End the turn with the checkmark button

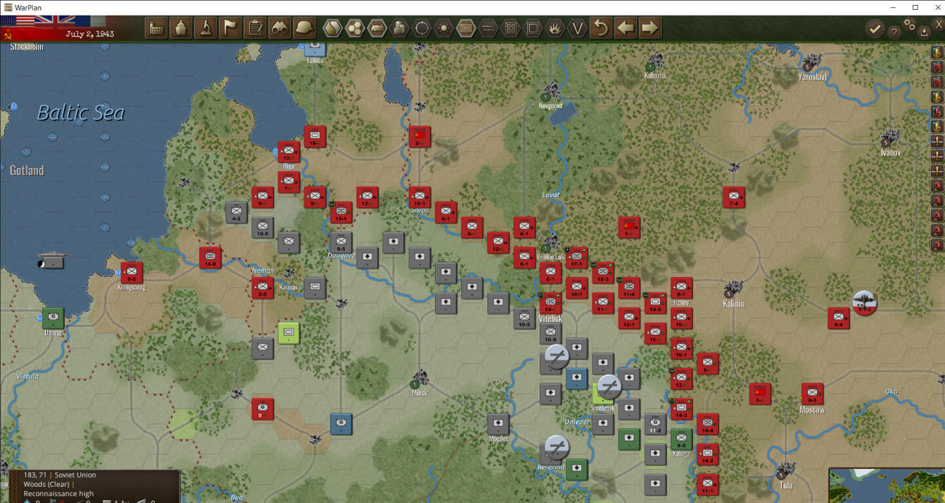pyautogui.click(x=876, y=30)
